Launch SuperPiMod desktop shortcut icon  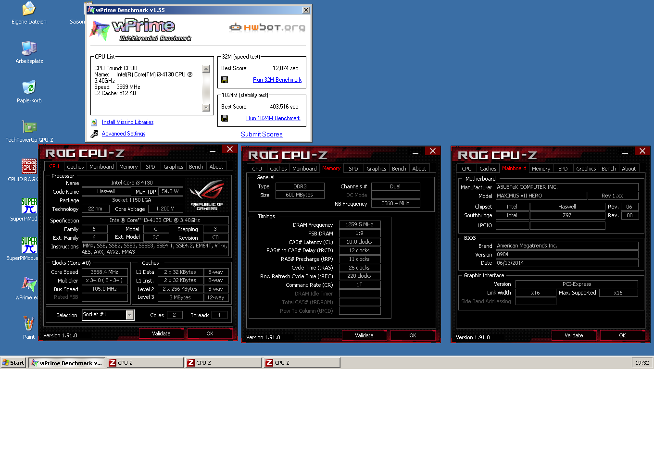pyautogui.click(x=29, y=206)
